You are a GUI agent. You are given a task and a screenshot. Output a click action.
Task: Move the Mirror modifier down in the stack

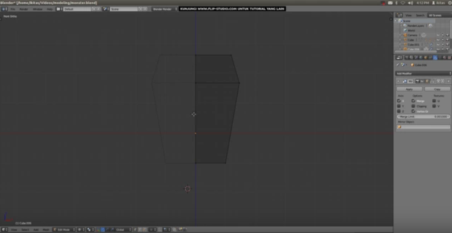point(442,81)
